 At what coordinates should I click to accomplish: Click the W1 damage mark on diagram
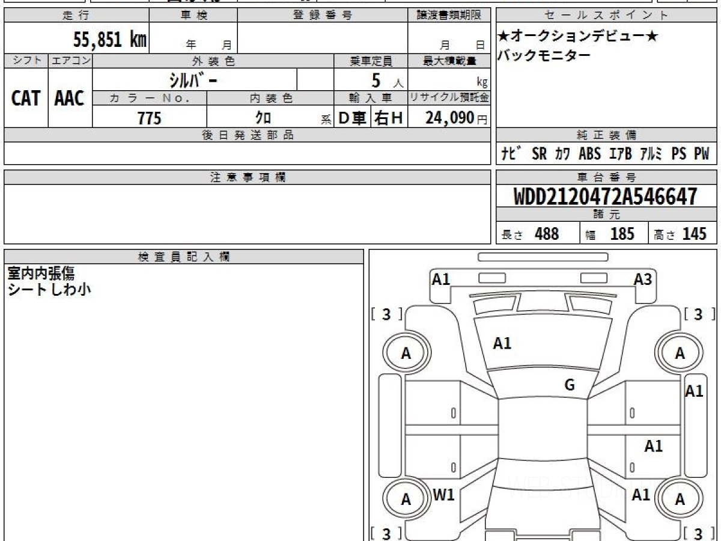coord(443,495)
